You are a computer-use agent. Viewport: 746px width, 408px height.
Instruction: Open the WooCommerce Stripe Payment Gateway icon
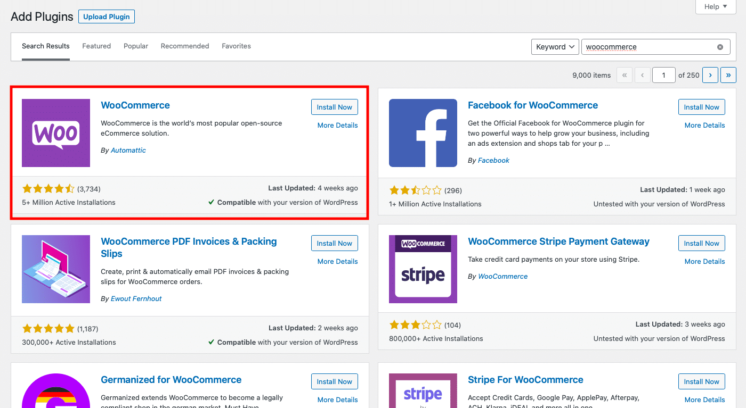pyautogui.click(x=423, y=269)
